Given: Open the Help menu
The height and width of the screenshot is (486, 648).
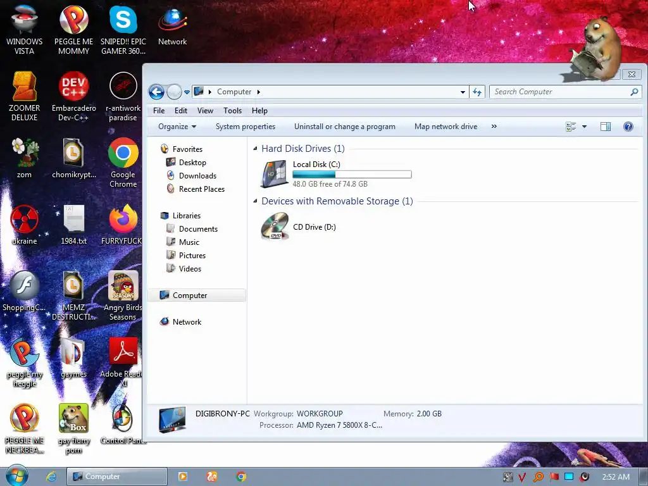Looking at the screenshot, I should coord(259,110).
